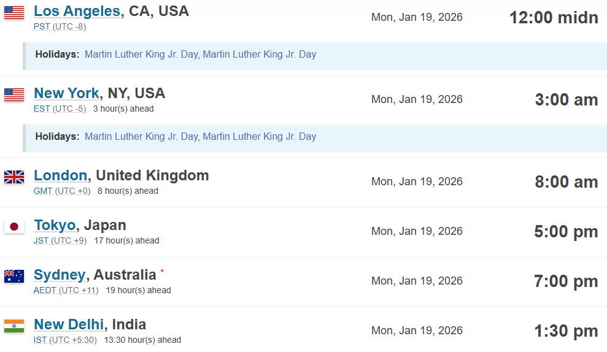Click the Japan flag icon
The height and width of the screenshot is (352, 607).
(14, 227)
